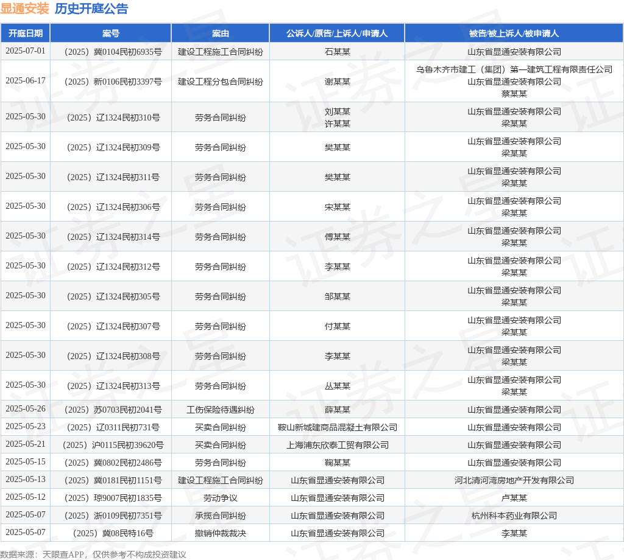Select case number (2025)辽1324民初308号

tap(112, 355)
